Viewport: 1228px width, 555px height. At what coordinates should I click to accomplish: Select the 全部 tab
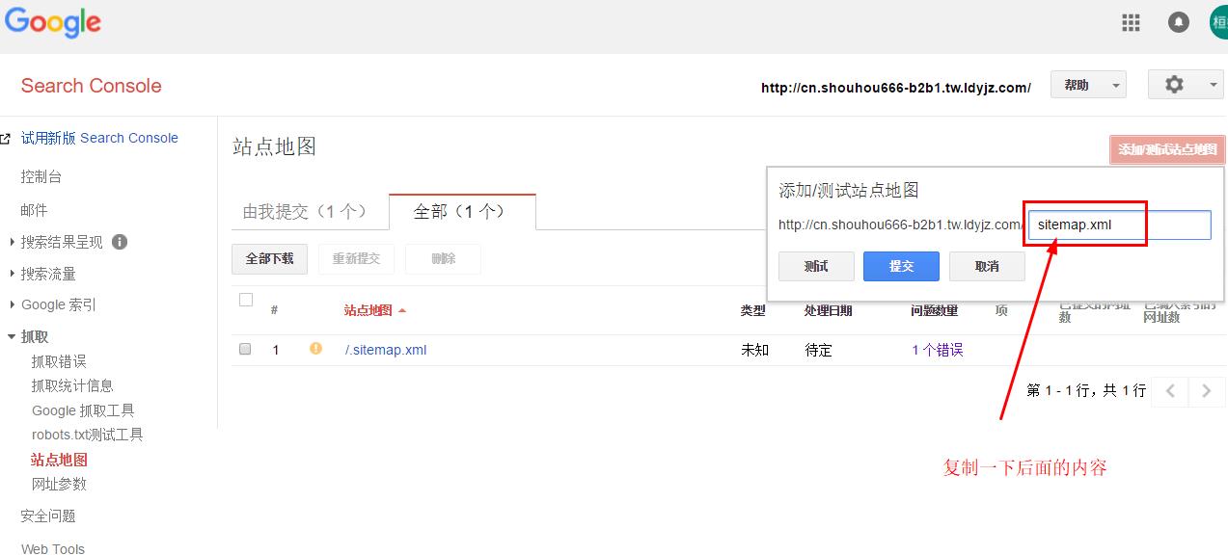tap(461, 212)
